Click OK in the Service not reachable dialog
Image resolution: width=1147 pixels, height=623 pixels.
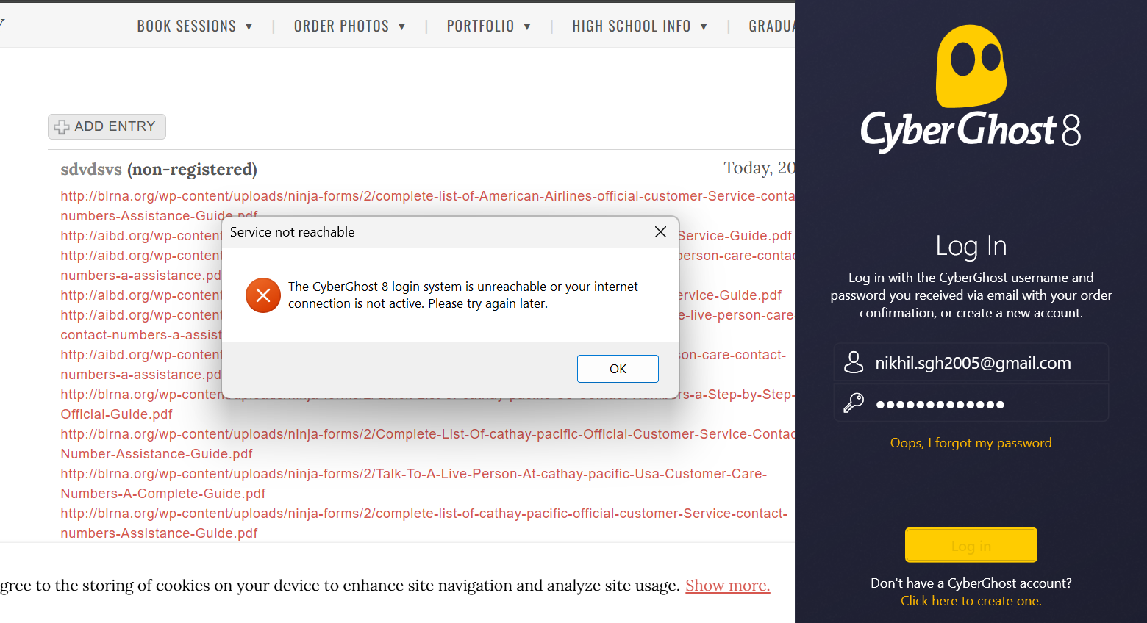pyautogui.click(x=617, y=369)
